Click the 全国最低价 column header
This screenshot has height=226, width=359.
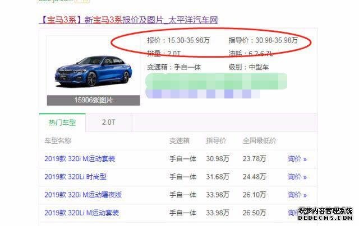(259, 140)
